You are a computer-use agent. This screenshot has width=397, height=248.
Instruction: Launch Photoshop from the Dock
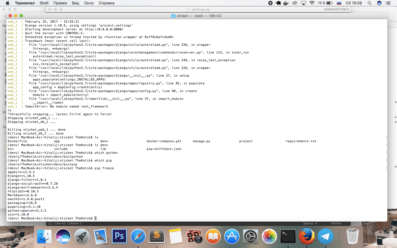(119, 236)
